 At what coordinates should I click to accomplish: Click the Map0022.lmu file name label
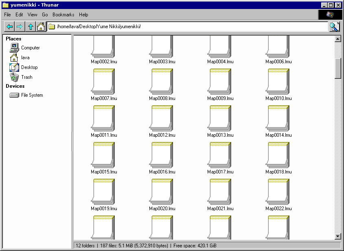[278, 209]
